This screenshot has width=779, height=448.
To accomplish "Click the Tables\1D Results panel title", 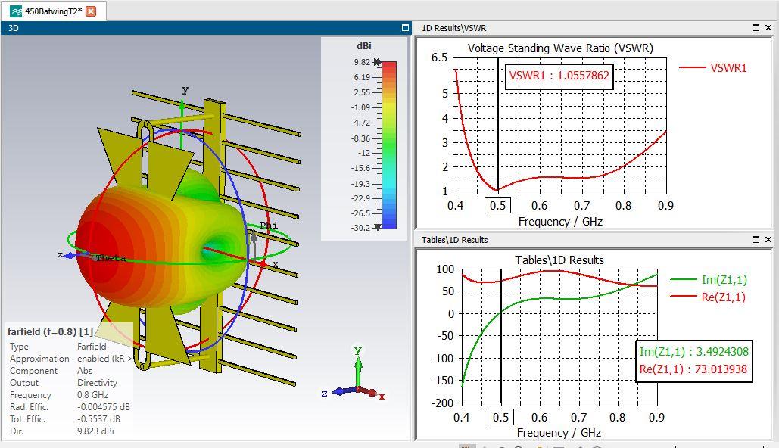I will [454, 239].
